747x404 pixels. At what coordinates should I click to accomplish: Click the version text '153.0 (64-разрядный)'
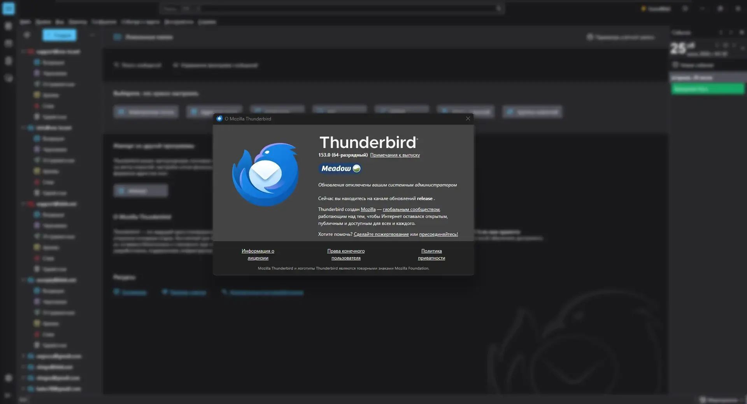tap(343, 155)
